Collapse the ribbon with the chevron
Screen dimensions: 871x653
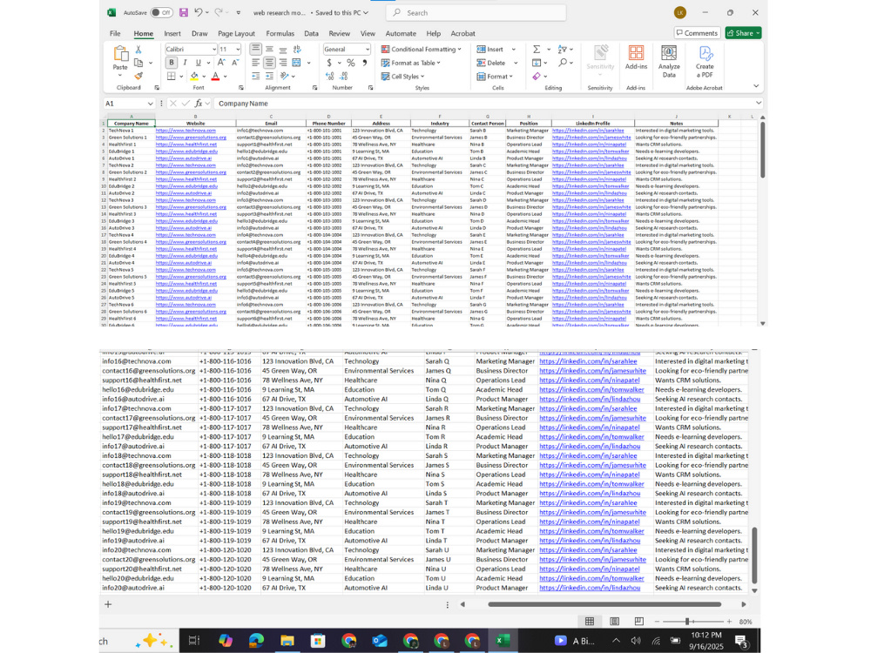coord(756,86)
